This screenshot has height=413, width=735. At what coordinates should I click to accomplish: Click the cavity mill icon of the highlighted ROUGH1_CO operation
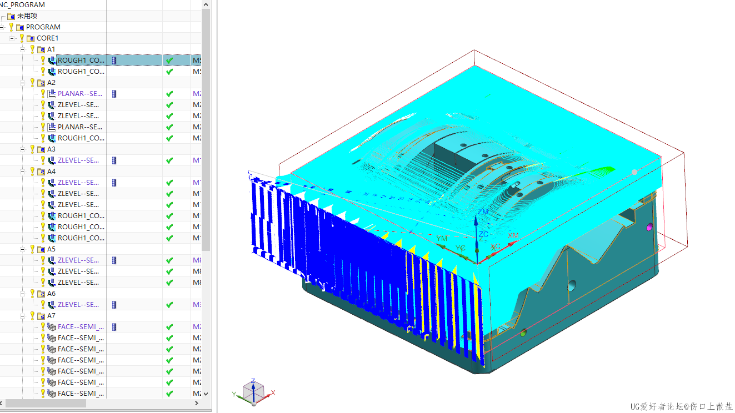[x=52, y=61]
